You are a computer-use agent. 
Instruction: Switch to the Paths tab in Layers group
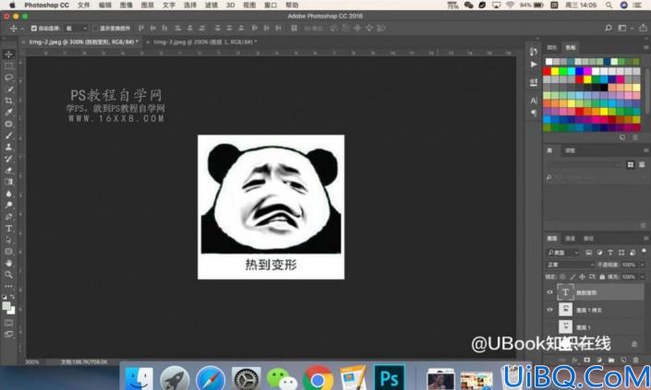588,238
